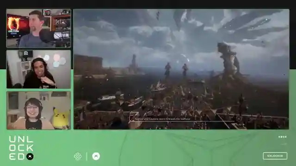Click the large UNLOCKED show logo text
296x166 pixels.
point(21,148)
